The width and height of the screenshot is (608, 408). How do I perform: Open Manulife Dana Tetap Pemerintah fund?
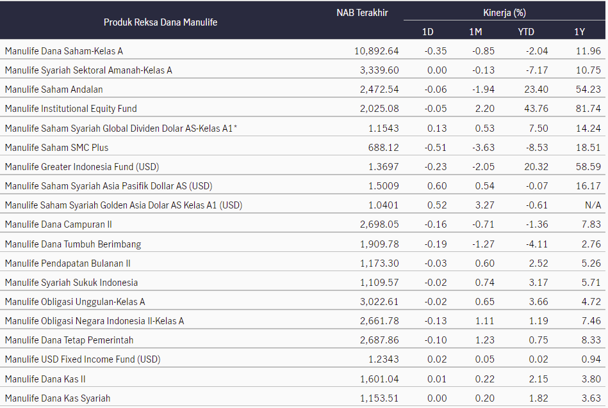coord(69,340)
